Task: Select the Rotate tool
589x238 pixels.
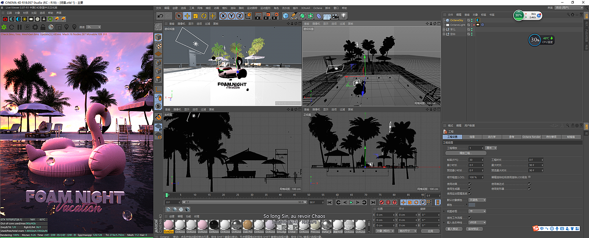Action: tap(204, 16)
